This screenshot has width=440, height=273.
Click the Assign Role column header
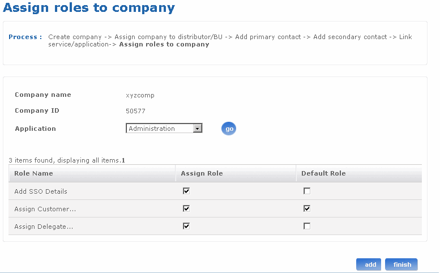click(x=202, y=173)
